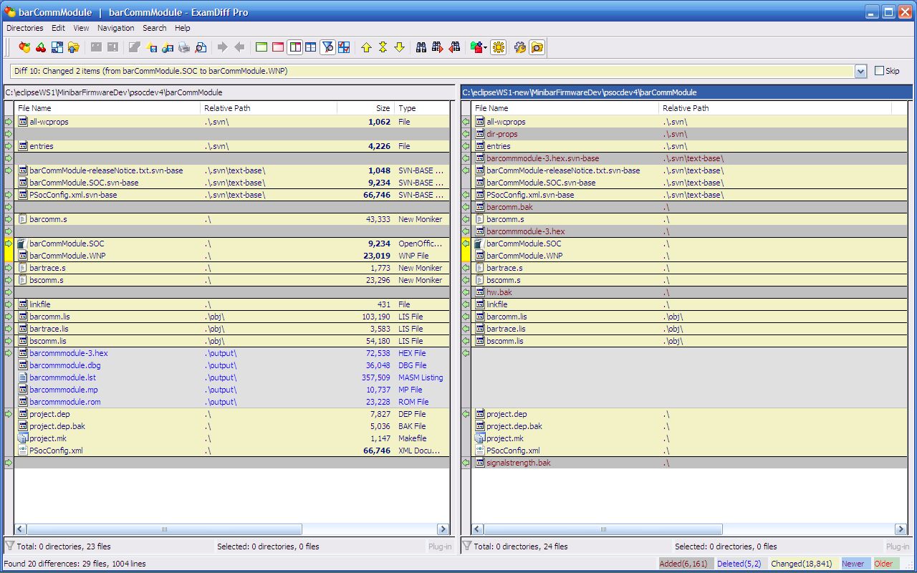Go to next difference yellow down arrow
This screenshot has height=573, width=917.
399,47
